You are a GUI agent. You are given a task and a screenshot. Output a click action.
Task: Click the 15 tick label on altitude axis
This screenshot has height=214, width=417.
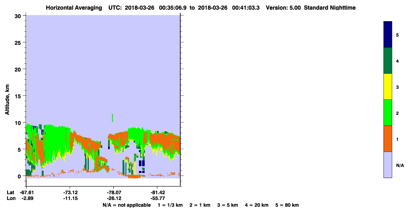[19, 96]
